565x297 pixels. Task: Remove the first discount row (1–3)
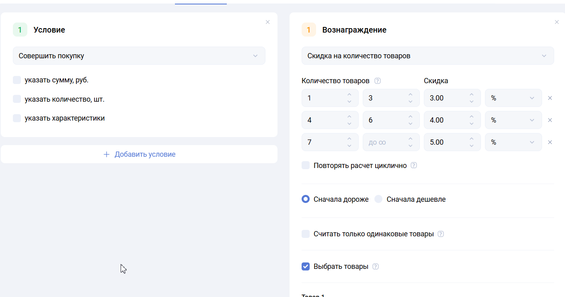click(550, 98)
